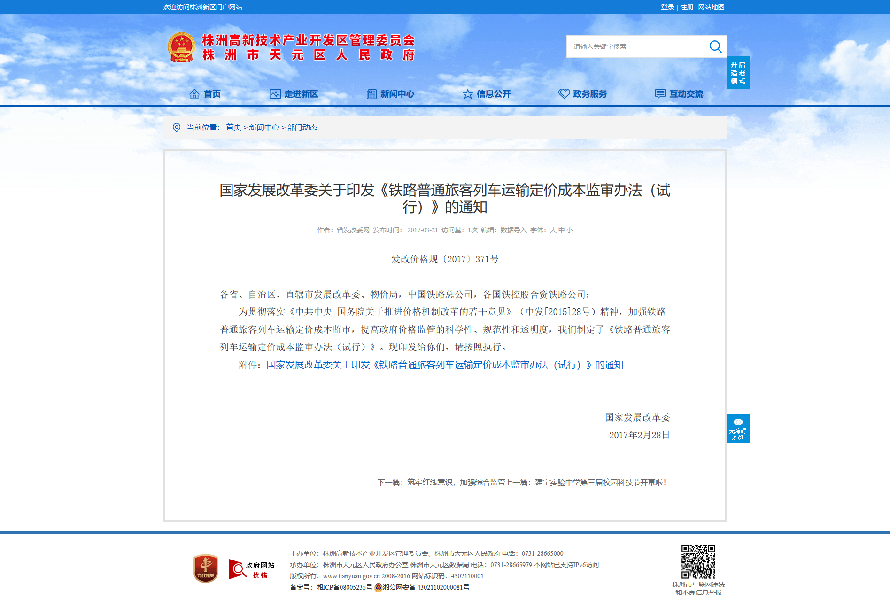Click the QR code image in footer
Viewport: 890px width, 606px height.
coord(698,561)
